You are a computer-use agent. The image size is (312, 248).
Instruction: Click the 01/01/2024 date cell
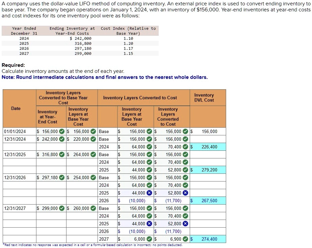coord(19,131)
